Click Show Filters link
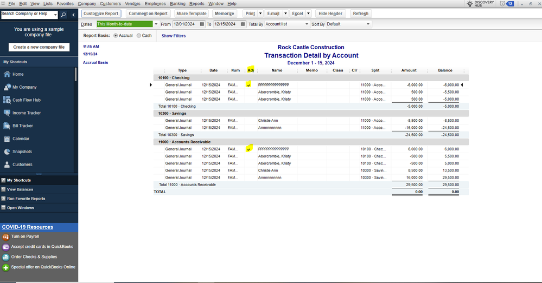 point(174,36)
